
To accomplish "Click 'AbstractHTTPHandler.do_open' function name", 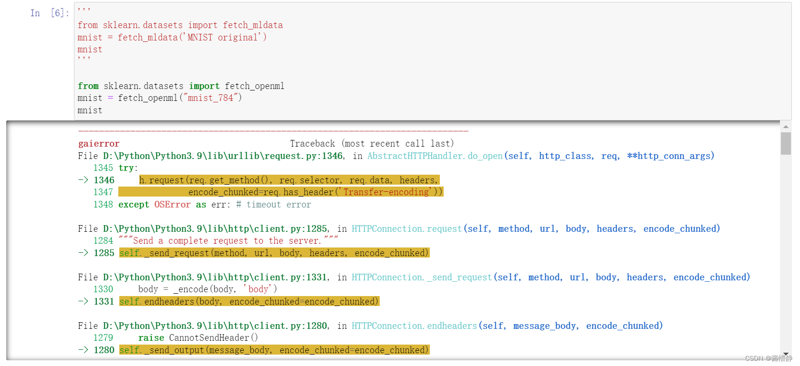I will coord(435,156).
